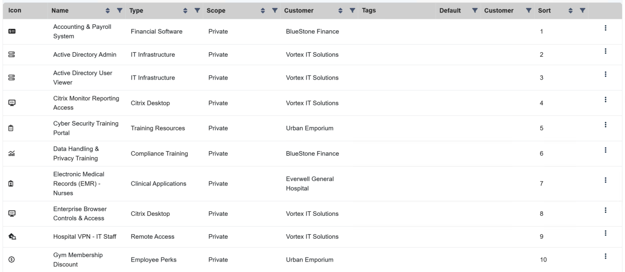Open the three-dot menu for Active Directory User Viewer
The width and height of the screenshot is (625, 272).
(x=605, y=74)
